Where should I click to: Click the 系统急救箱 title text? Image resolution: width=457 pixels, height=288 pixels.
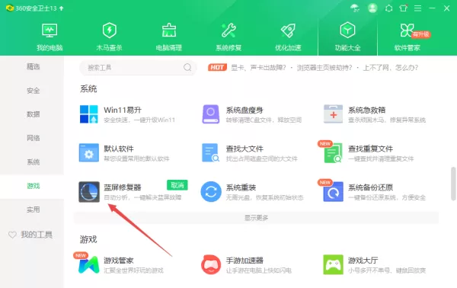point(367,110)
